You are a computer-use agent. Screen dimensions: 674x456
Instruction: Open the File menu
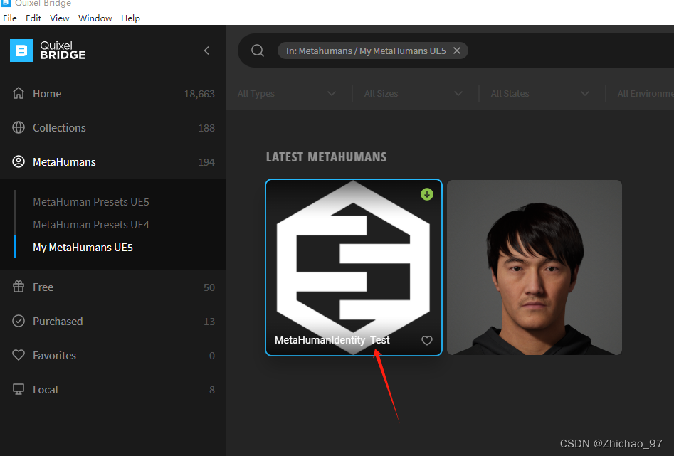click(9, 18)
